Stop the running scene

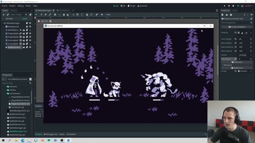233,6
